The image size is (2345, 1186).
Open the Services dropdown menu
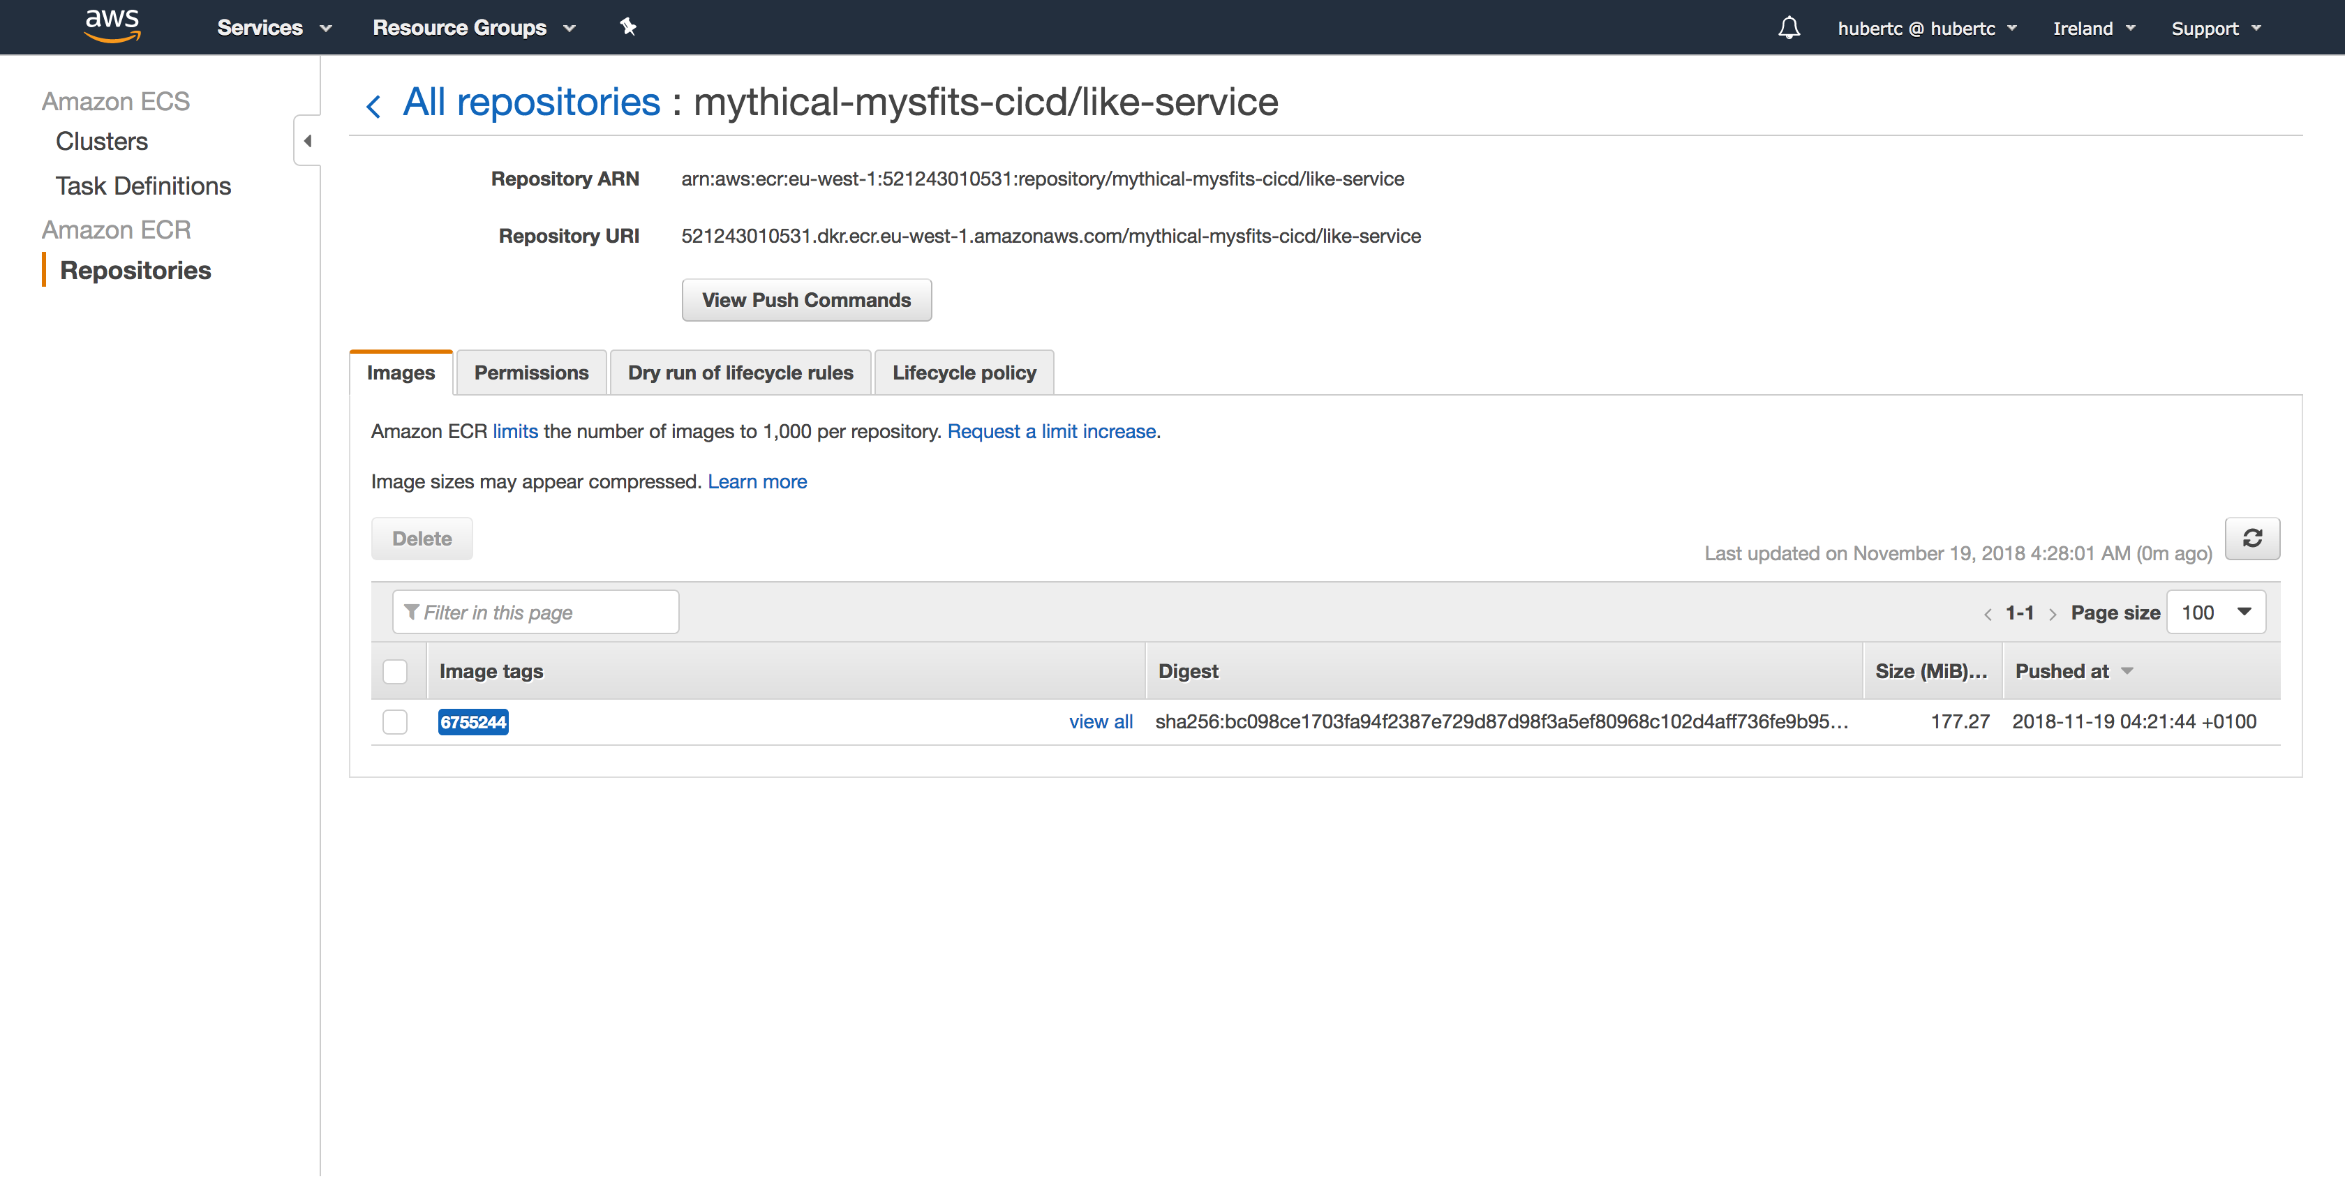[274, 28]
